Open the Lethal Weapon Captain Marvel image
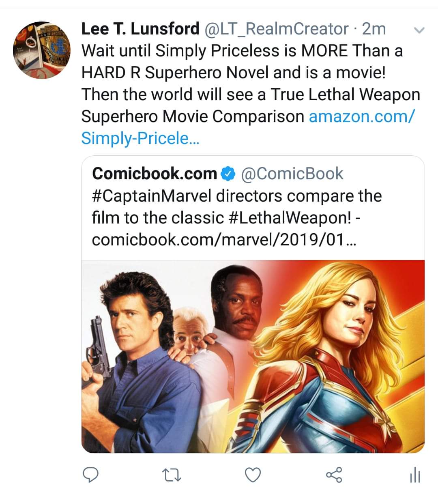Image resolution: width=438 pixels, height=490 pixels. click(x=253, y=356)
